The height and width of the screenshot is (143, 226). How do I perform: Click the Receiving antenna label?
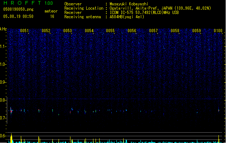pos(83,17)
